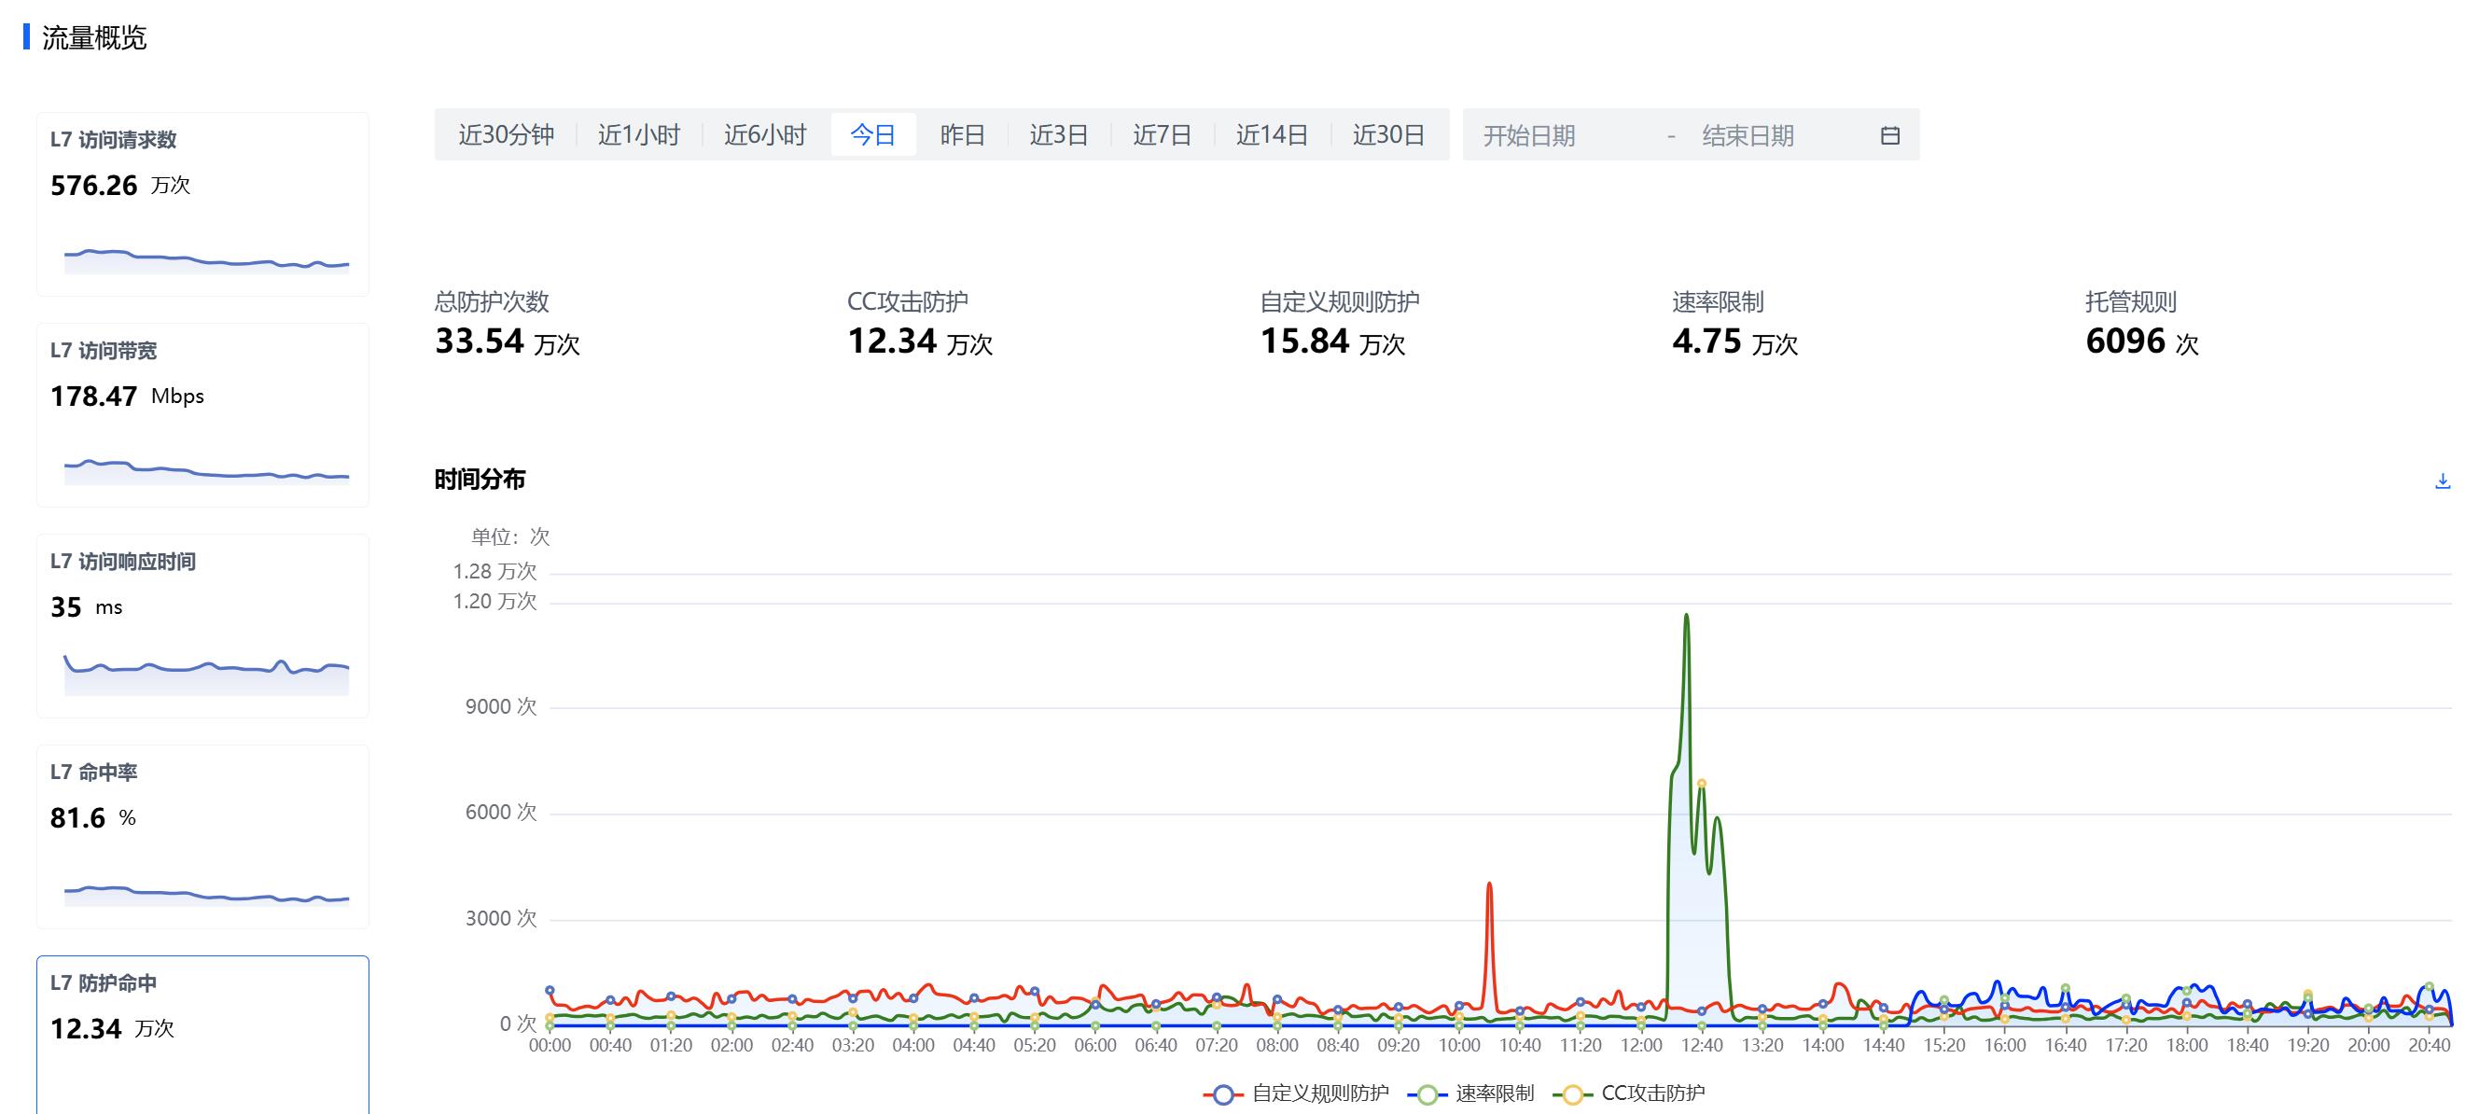This screenshot has height=1114, width=2479.
Task: Open the L7 访问响应时间 card
Action: [x=203, y=625]
